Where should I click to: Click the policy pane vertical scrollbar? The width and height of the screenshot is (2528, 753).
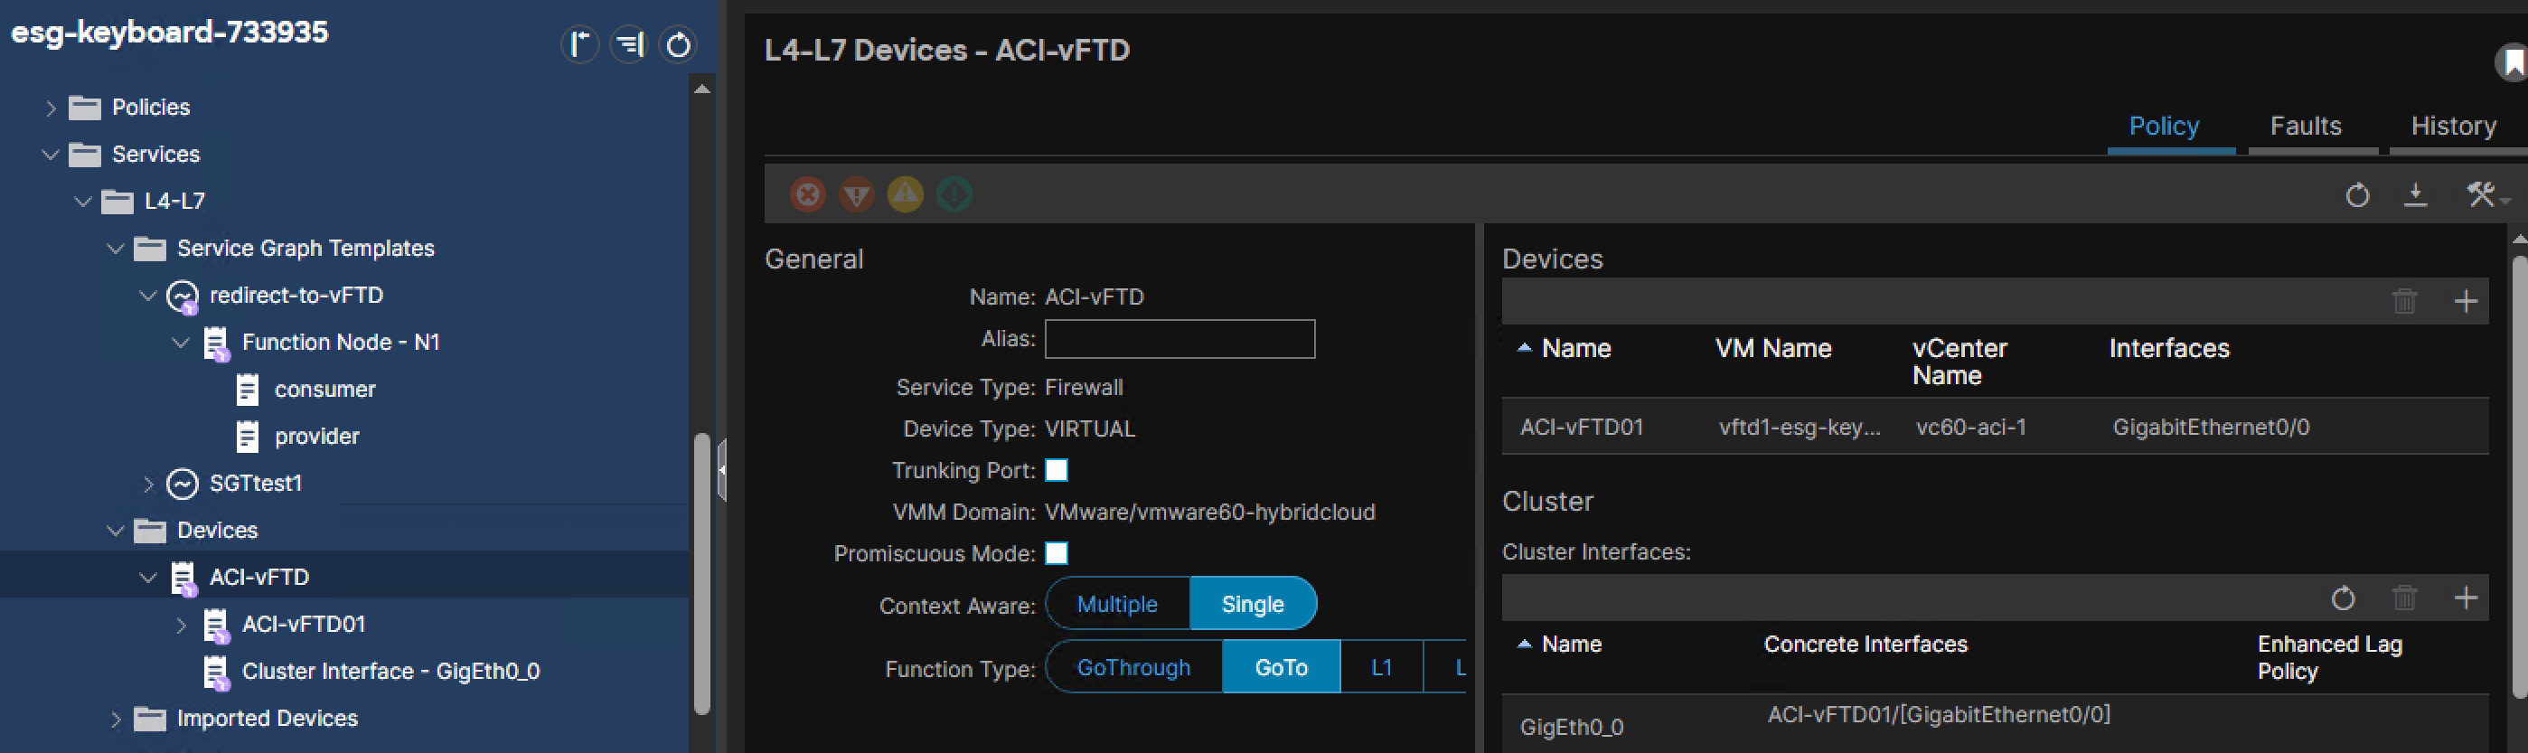coord(2519,477)
